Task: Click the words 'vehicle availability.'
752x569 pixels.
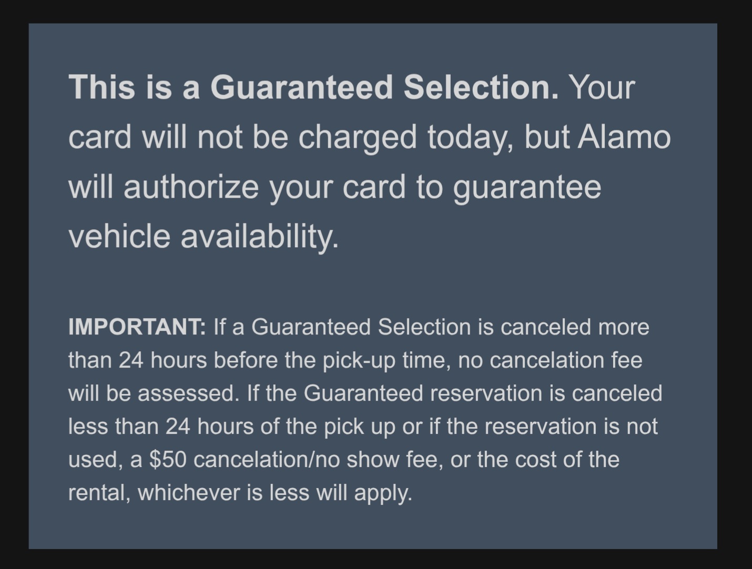Action: (204, 236)
